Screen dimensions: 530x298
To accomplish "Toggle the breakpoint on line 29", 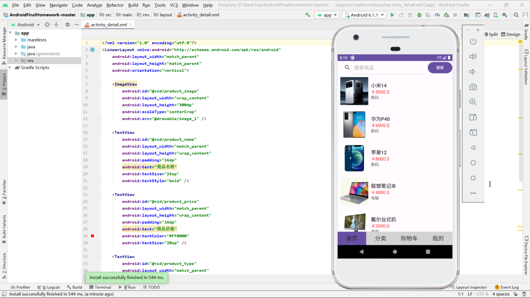I will pyautogui.click(x=92, y=236).
